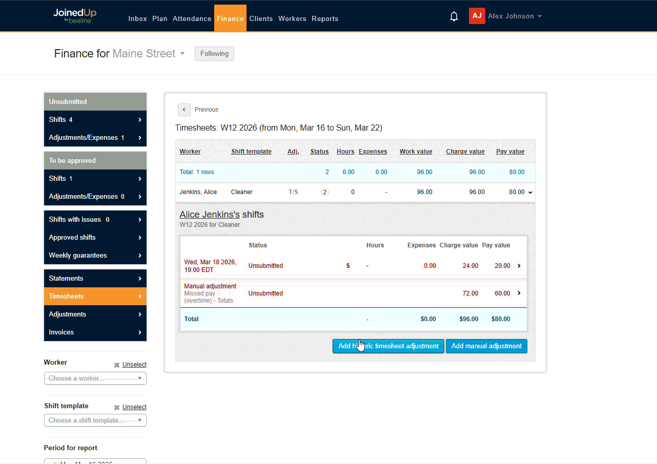Open the Choose a shift template dropdown
Image resolution: width=657 pixels, height=464 pixels.
(x=95, y=420)
